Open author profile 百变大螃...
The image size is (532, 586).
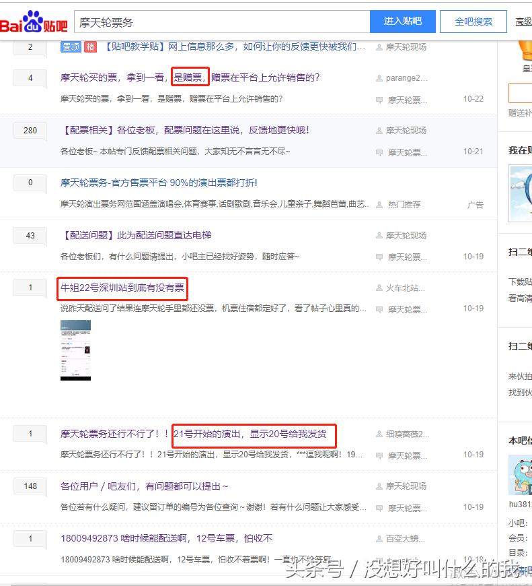pos(405,539)
